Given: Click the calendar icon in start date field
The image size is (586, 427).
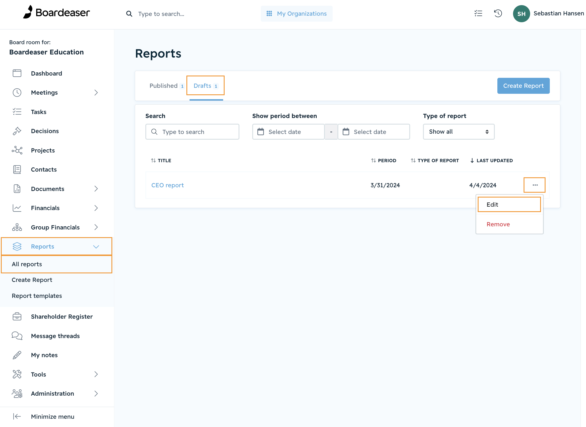Looking at the screenshot, I should [261, 132].
